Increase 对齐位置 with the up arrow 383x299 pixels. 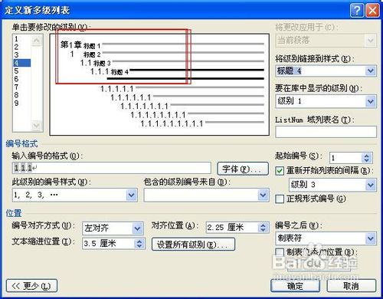[x=264, y=225]
